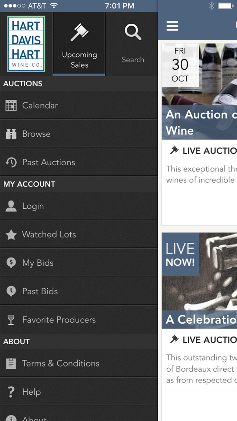
Task: Toggle the hamburger menu button
Action: click(x=173, y=26)
